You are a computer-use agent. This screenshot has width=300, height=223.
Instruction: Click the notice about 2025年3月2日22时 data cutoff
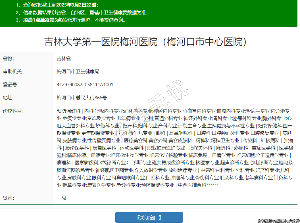point(57,5)
